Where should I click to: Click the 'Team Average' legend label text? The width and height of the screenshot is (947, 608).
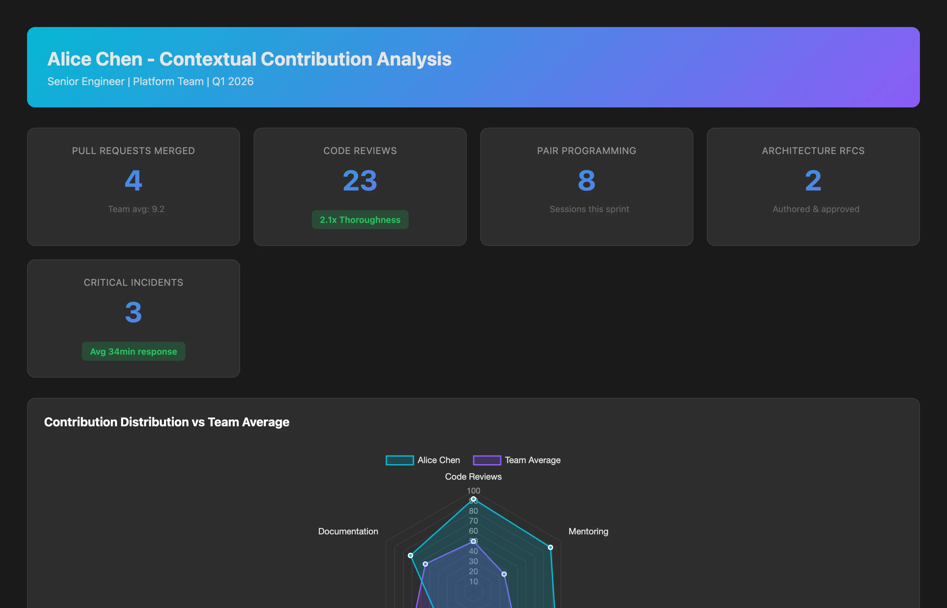pyautogui.click(x=532, y=460)
